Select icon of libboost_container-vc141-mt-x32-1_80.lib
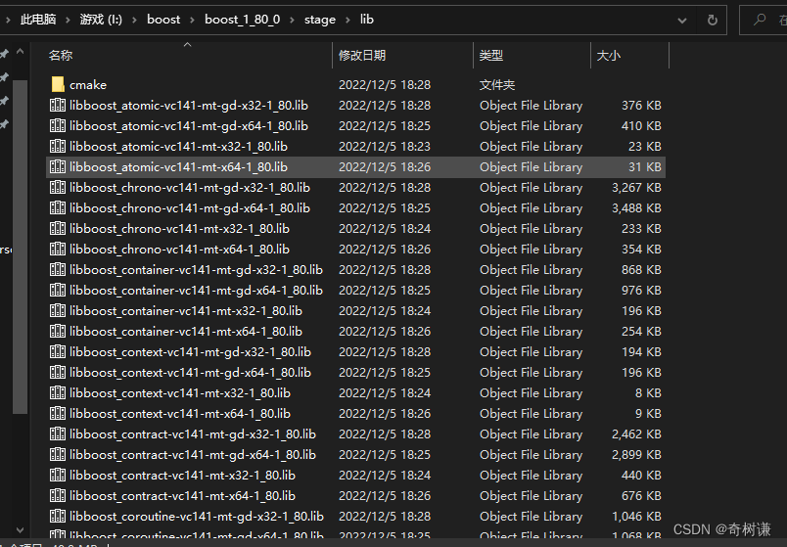 58,310
